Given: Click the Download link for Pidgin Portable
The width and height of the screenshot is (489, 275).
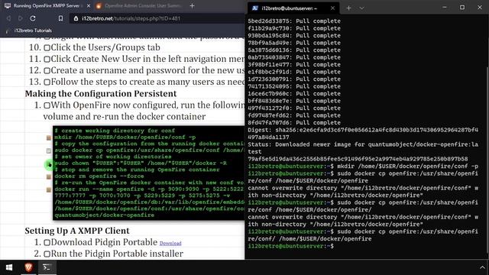Looking at the screenshot, I should 170,243.
